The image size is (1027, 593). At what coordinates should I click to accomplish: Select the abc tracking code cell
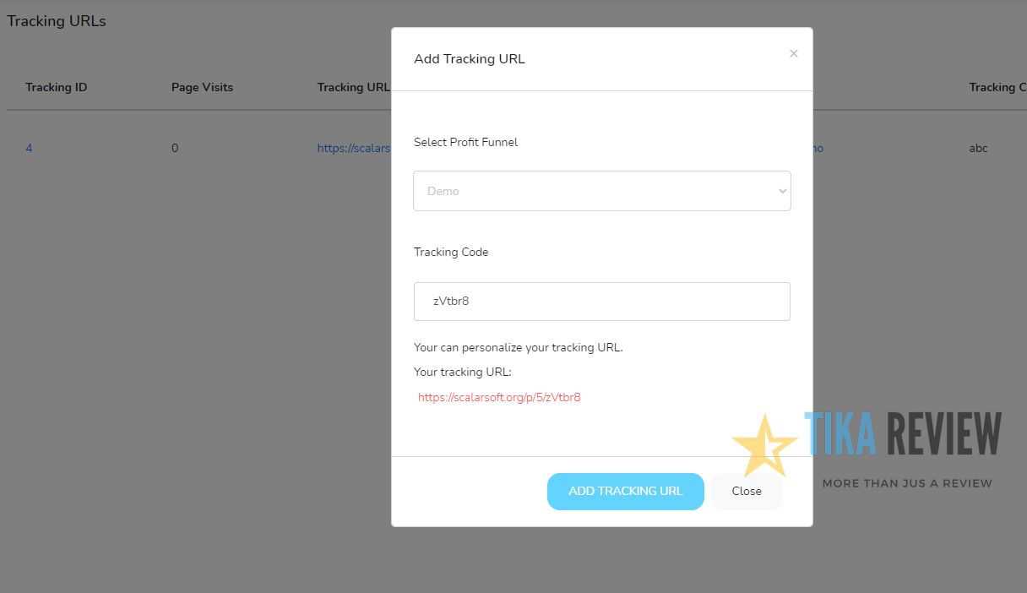[977, 148]
